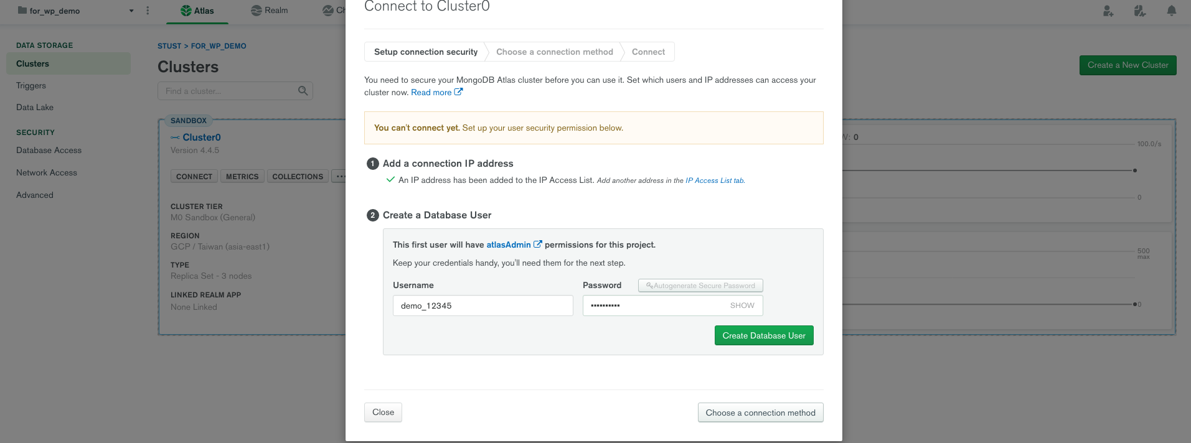1191x443 pixels.
Task: Click the external link icon beside Read more
Action: point(459,92)
